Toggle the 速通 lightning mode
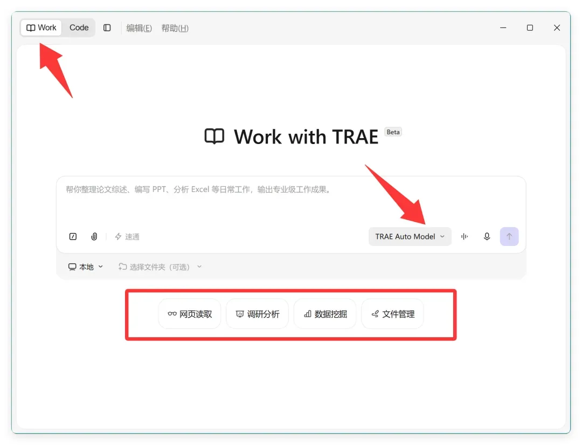This screenshot has height=445, width=582. tap(127, 237)
